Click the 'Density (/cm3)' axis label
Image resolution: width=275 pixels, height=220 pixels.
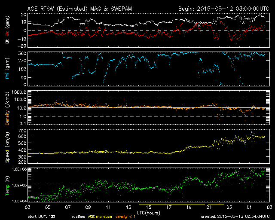[7, 108]
